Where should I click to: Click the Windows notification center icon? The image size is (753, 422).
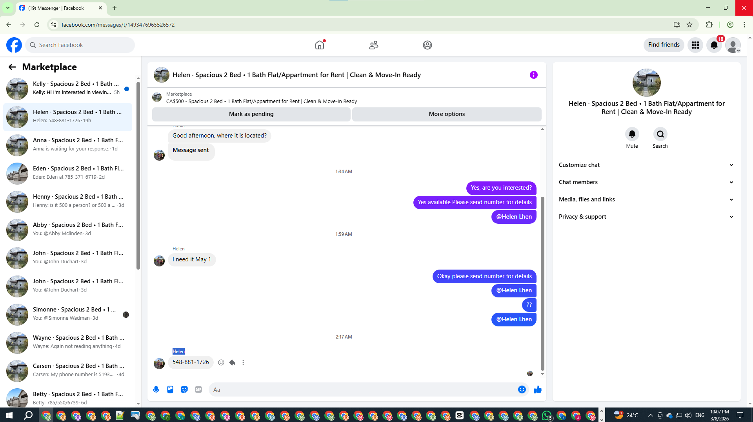[740, 415]
